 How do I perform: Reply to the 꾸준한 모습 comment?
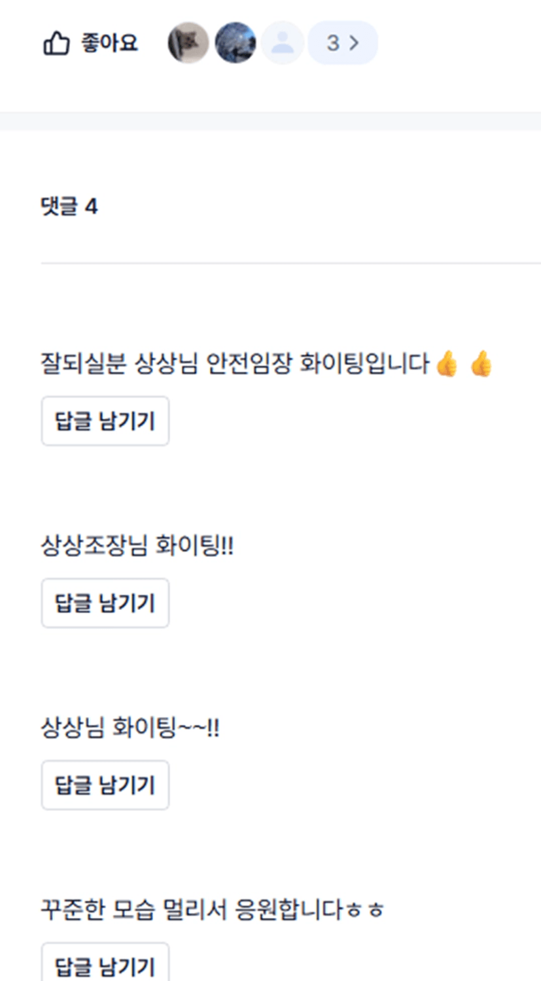105,962
